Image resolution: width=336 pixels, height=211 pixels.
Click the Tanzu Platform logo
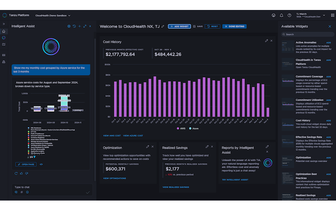[x=4, y=15]
